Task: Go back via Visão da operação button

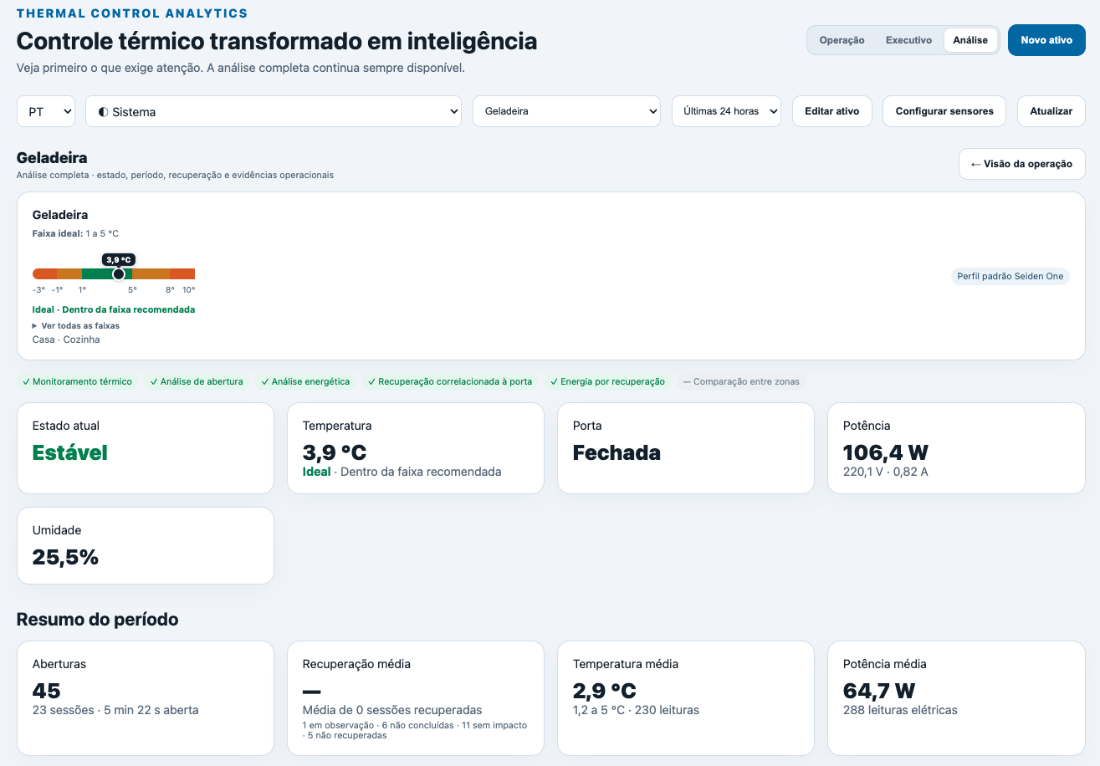Action: (x=1021, y=164)
